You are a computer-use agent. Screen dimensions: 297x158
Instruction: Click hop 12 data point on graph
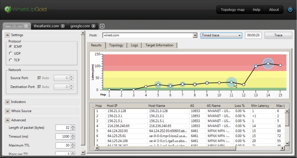point(243,85)
